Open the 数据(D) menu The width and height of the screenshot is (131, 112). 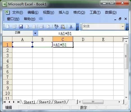(111, 12)
